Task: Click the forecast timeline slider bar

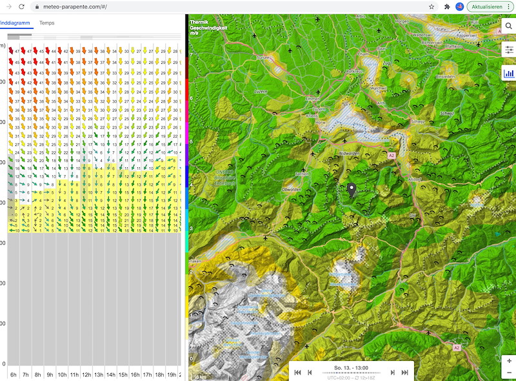Action: pyautogui.click(x=351, y=373)
